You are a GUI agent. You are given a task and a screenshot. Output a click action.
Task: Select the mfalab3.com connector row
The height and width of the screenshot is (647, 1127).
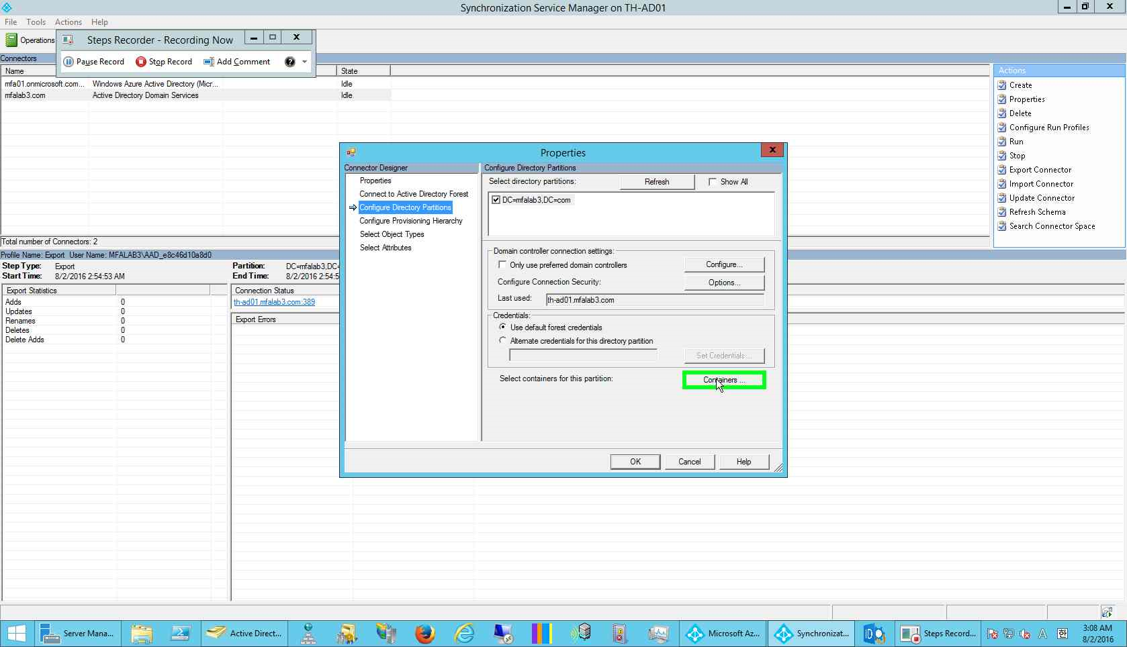[x=195, y=95]
